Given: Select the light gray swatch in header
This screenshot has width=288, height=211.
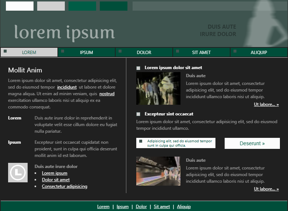Looking at the screenshot, I should coord(51,6).
